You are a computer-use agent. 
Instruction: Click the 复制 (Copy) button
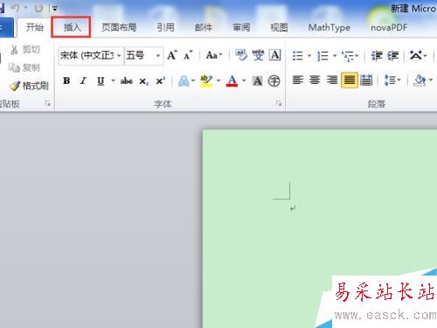pyautogui.click(x=24, y=67)
